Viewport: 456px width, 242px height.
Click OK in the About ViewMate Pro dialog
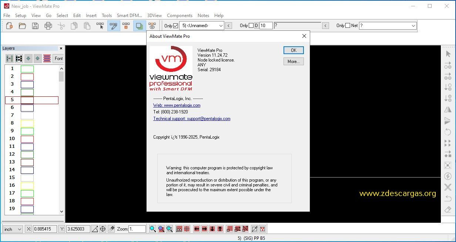pyautogui.click(x=294, y=50)
